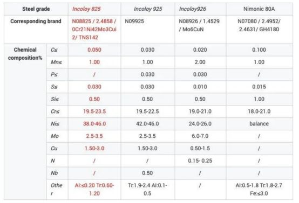
Task: Select the 0.15- 0.25 nitrogen value
Action: click(200, 161)
